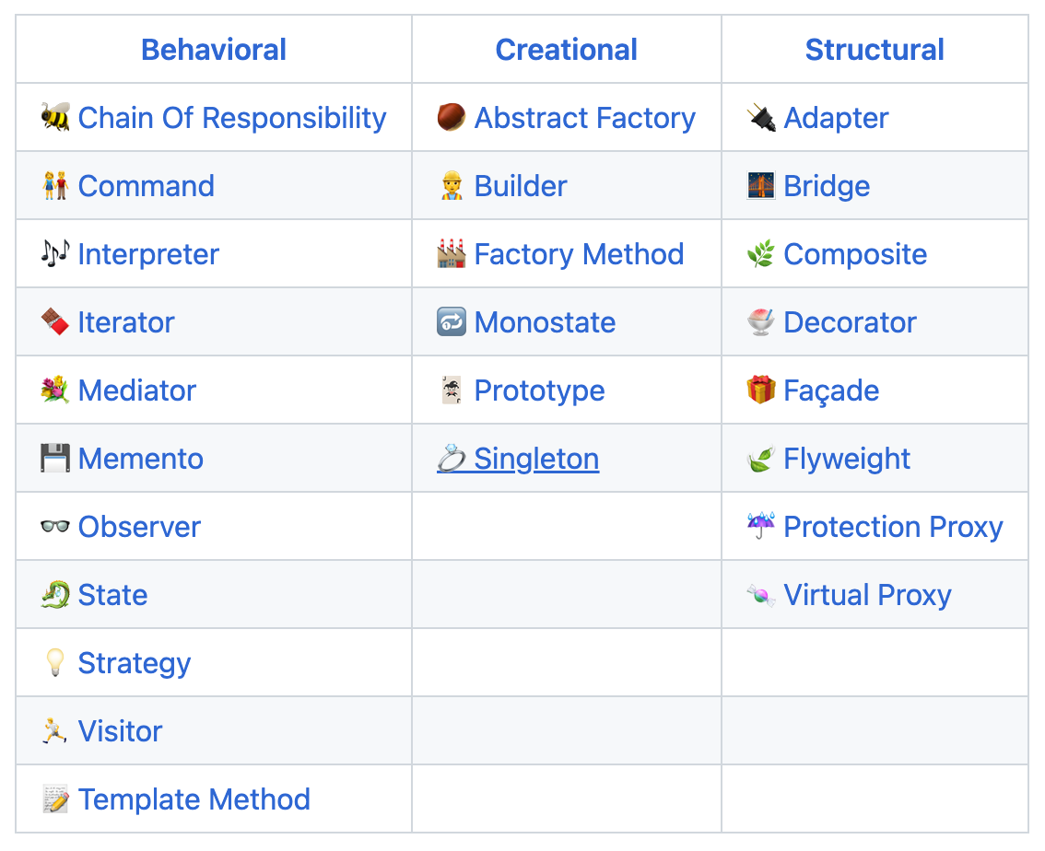Image resolution: width=1045 pixels, height=851 pixels.
Task: Click the factory emoji beside Factory Method
Action: click(452, 253)
